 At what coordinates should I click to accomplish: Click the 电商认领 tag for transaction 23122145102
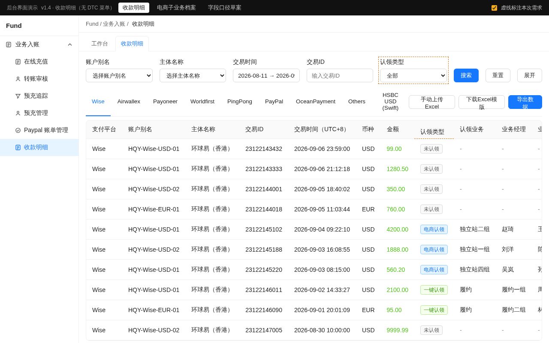[434, 229]
